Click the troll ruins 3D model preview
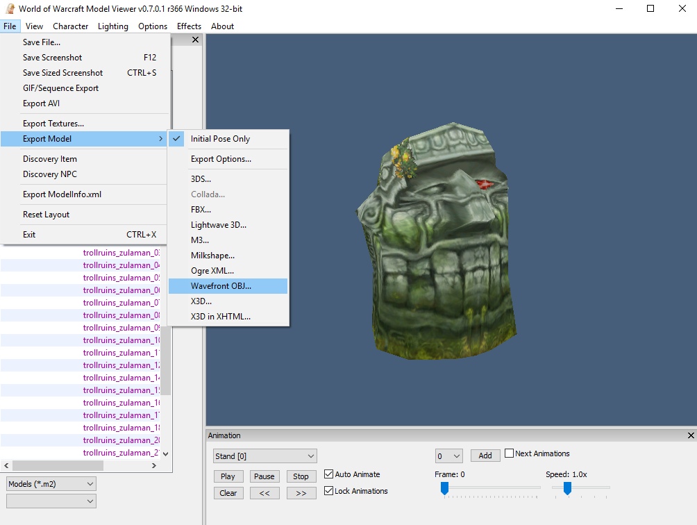Screen dimensions: 697x525 pyautogui.click(x=438, y=240)
